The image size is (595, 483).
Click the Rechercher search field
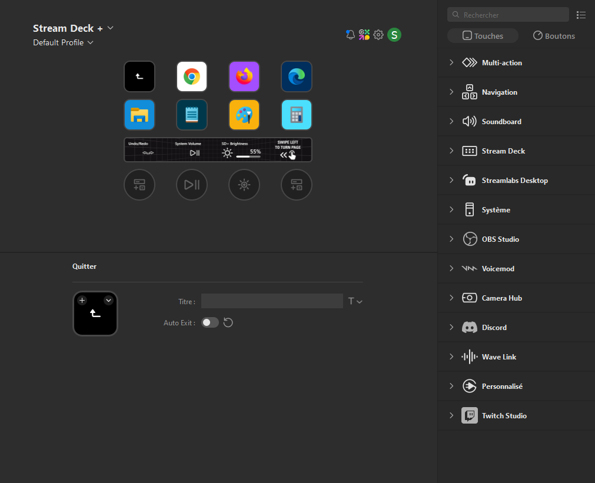tap(508, 15)
